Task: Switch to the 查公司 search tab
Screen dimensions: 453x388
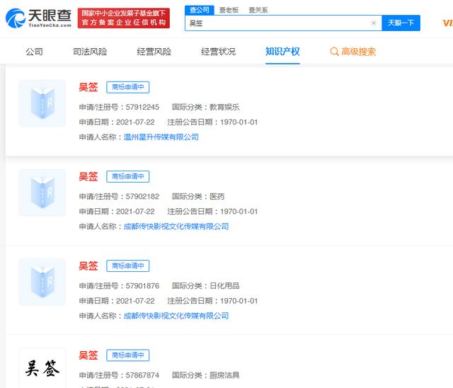Action: click(200, 10)
